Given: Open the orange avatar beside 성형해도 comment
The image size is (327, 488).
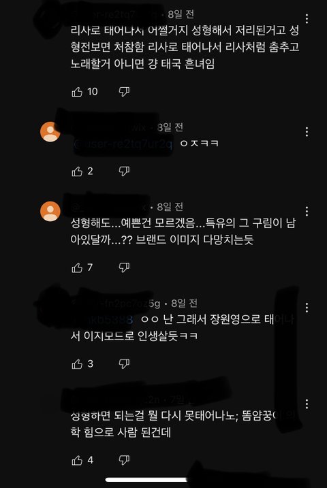Looking at the screenshot, I should [50, 211].
